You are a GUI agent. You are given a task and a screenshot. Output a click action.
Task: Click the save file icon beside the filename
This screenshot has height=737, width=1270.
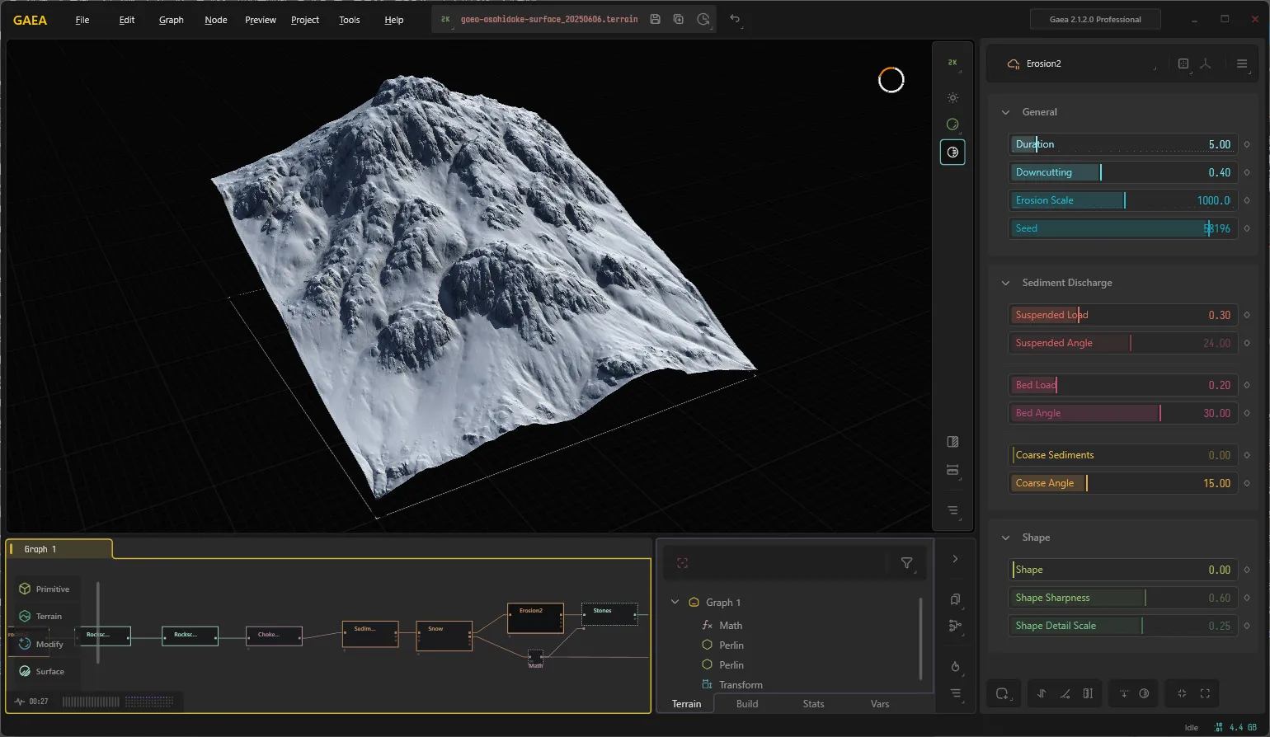click(655, 19)
